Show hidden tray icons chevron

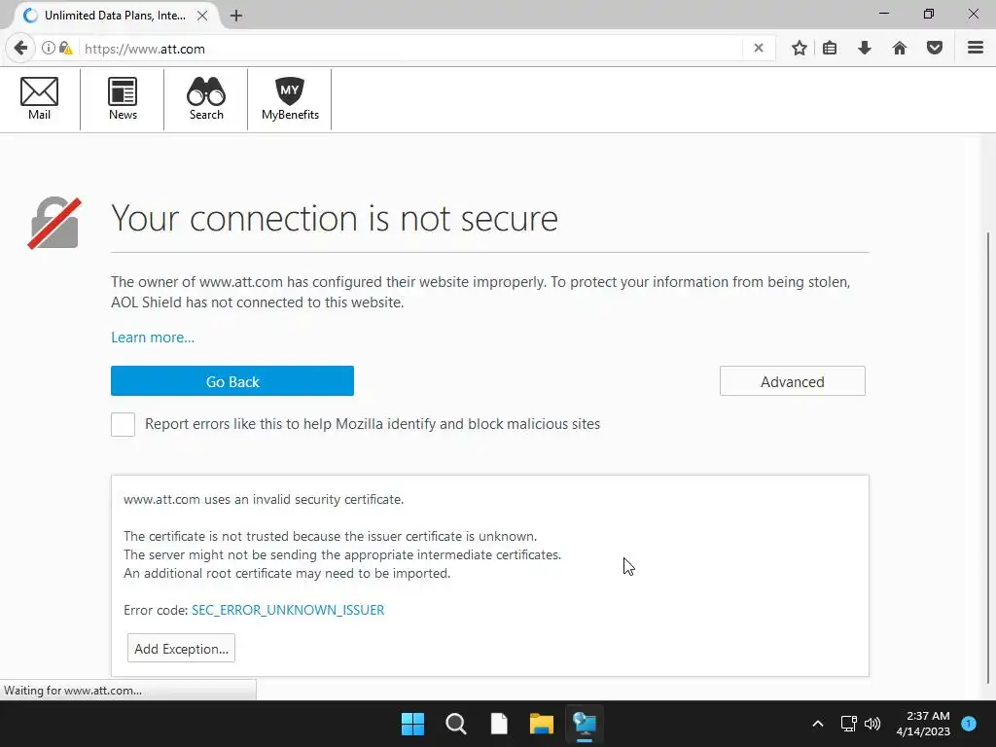click(x=818, y=724)
